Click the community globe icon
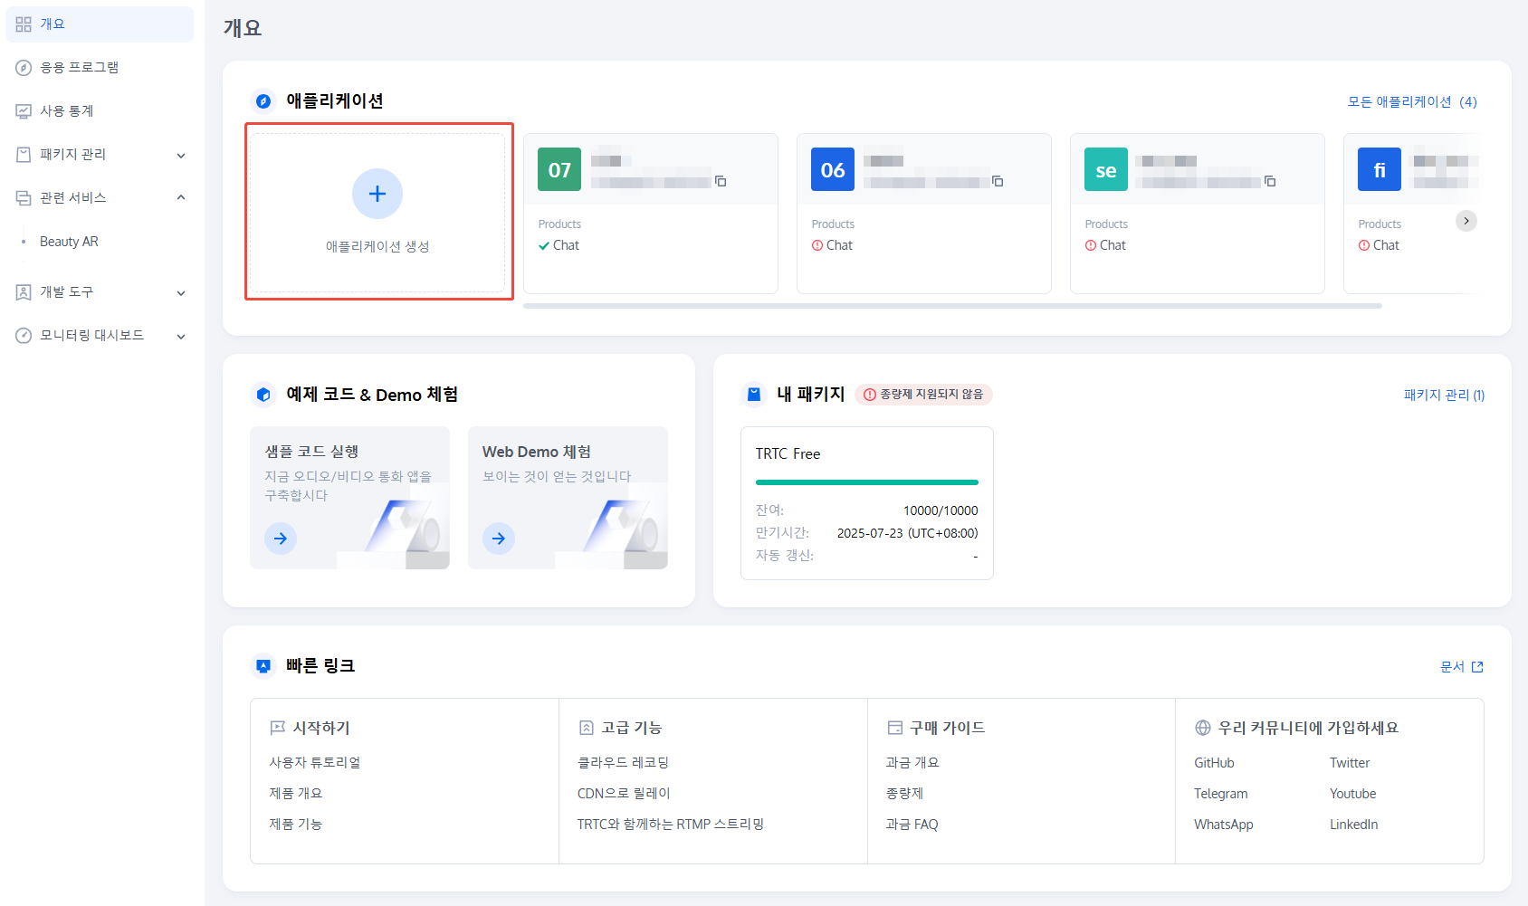The width and height of the screenshot is (1528, 906). (x=1203, y=728)
